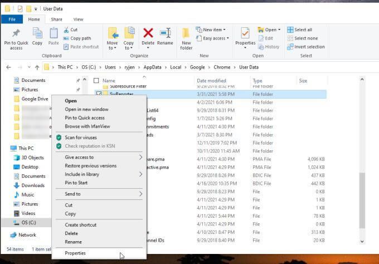This screenshot has width=379, height=264.
Task: Open Videos in navigation pane
Action: coord(25,213)
